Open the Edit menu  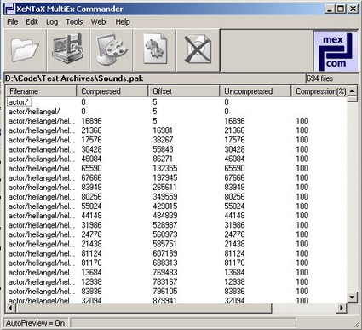coord(32,22)
